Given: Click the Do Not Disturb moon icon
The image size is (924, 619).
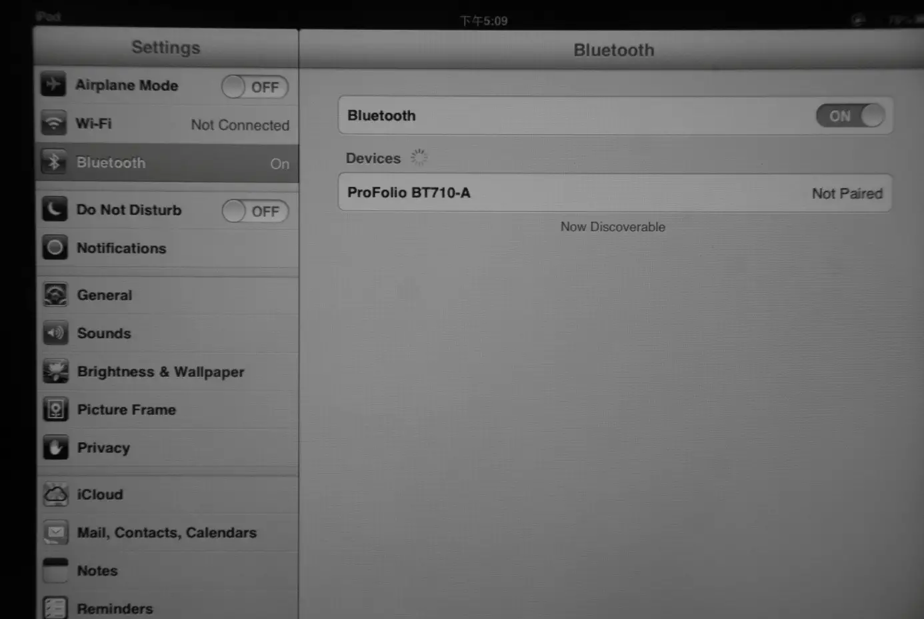Looking at the screenshot, I should tap(55, 209).
